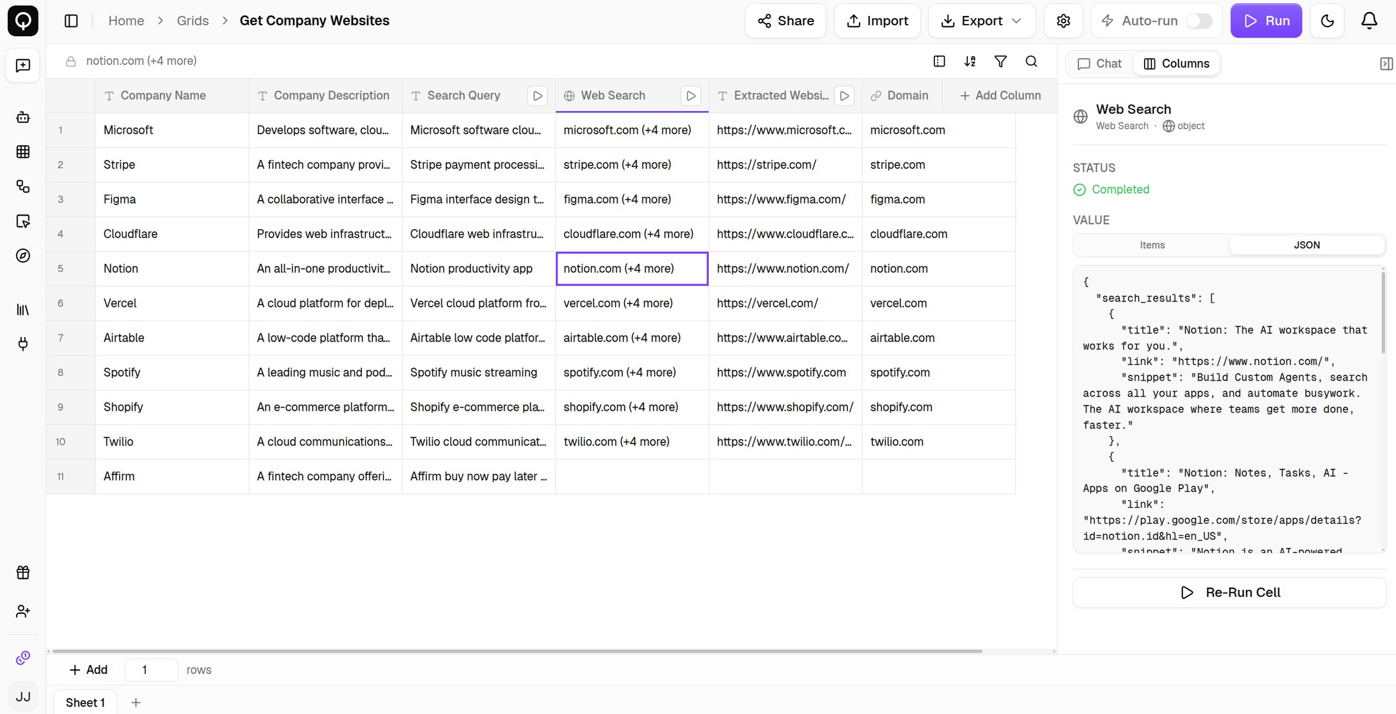Open the grids table icon in sidebar

point(23,152)
